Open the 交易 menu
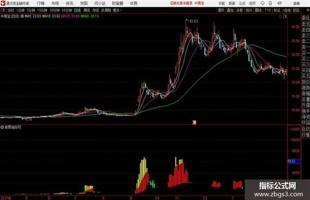The height and width of the screenshot is (200, 310). coord(134,3)
